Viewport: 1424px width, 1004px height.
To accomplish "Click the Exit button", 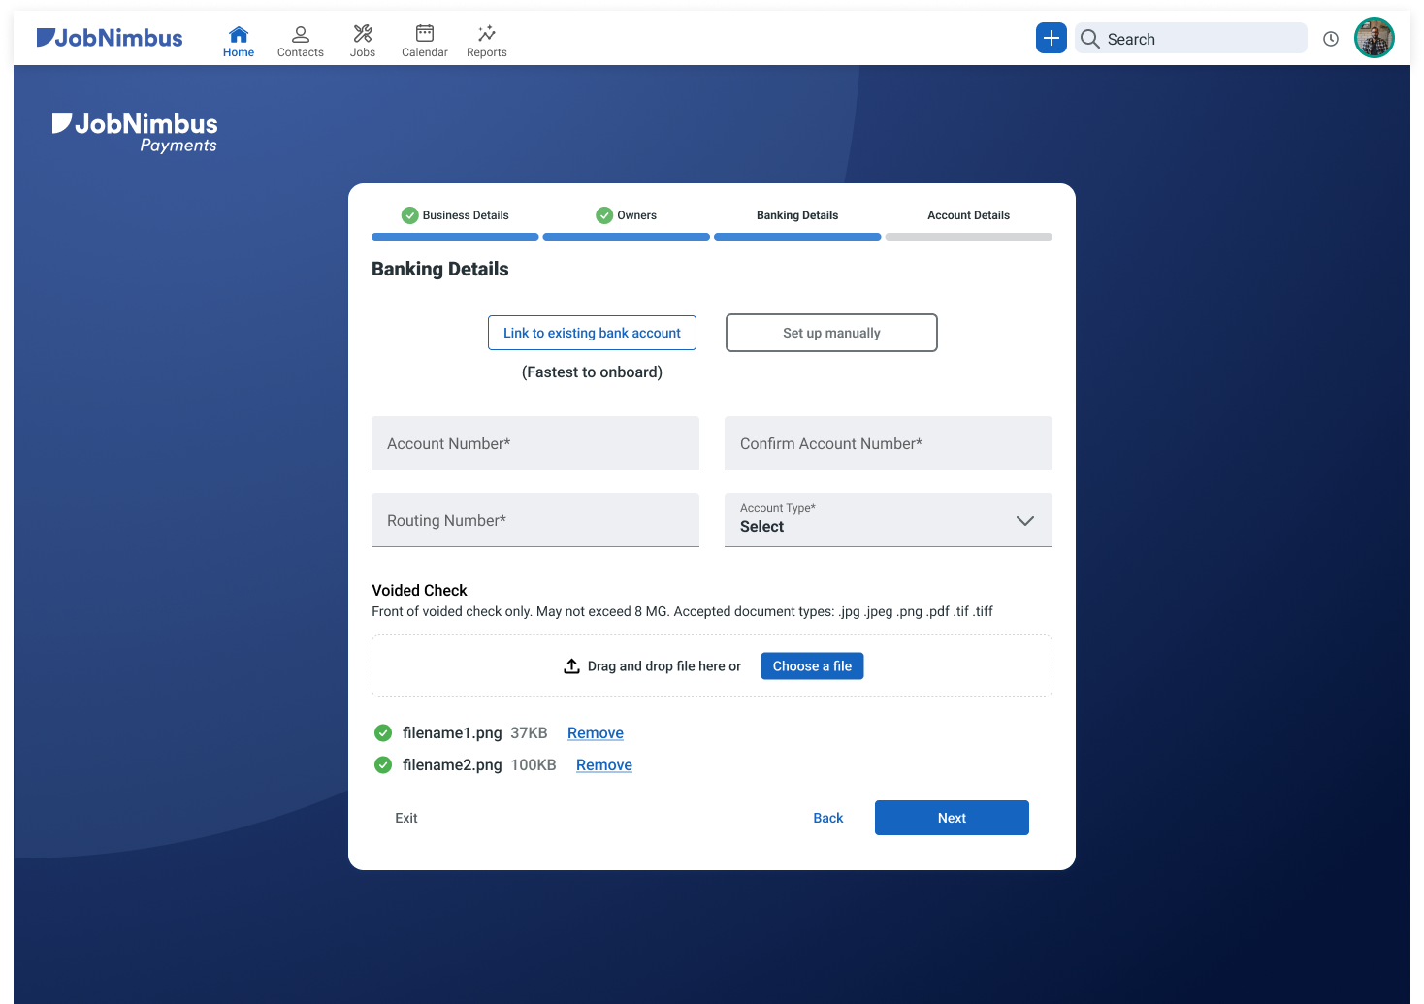I will point(406,818).
